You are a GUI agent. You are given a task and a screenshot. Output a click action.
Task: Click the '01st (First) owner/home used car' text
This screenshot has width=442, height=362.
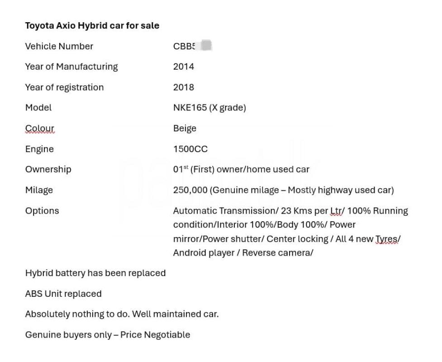(241, 169)
